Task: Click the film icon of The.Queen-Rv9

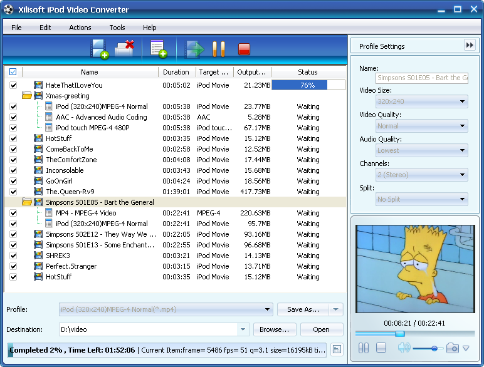Action: [x=38, y=192]
